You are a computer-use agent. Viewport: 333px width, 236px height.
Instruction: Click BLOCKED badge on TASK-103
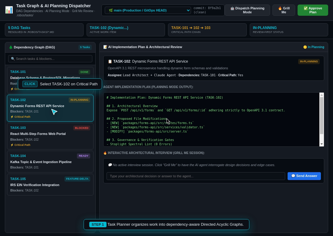coord(81,128)
